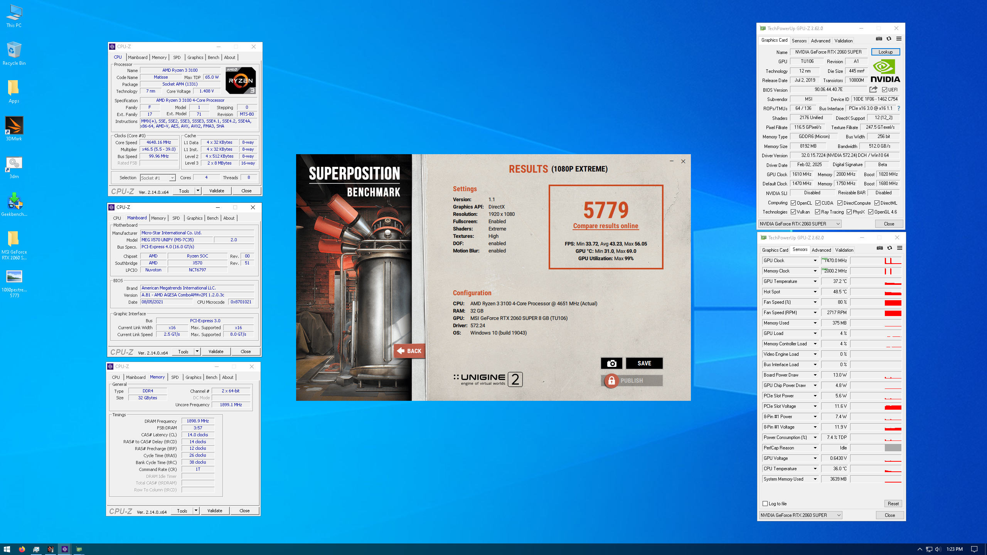Open Validation tab in GPU-Z Sensors window
Image resolution: width=987 pixels, height=555 pixels.
point(844,250)
